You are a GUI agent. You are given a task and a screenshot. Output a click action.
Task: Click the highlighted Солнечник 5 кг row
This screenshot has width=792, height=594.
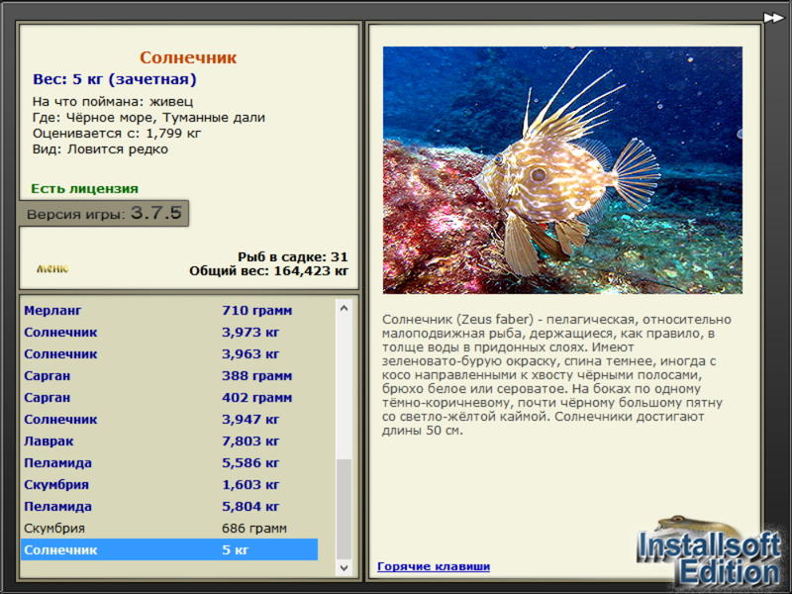(168, 549)
